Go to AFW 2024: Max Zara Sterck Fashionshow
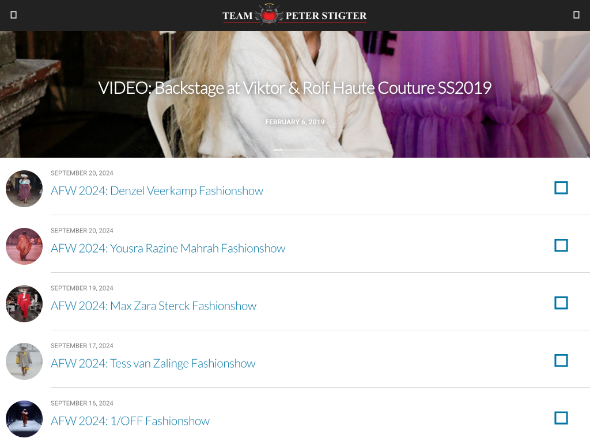The image size is (590, 442). 153,306
